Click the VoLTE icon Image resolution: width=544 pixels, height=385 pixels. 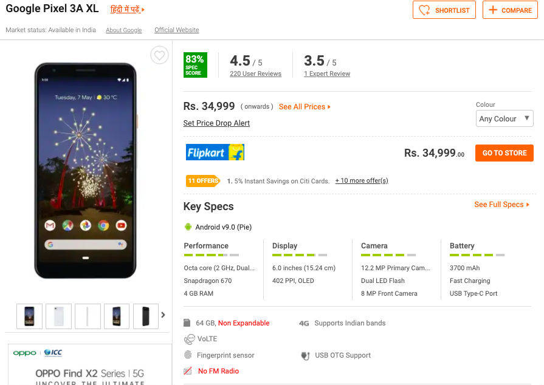(188, 339)
